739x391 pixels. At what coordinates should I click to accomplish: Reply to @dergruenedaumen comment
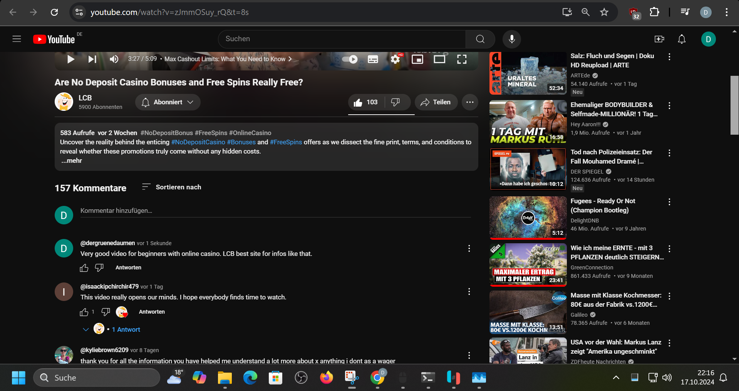[x=128, y=268]
